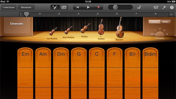Screen dimensions: 176x99
Task: Play the Am chord strip
Action: pyautogui.click(x=43, y=73)
